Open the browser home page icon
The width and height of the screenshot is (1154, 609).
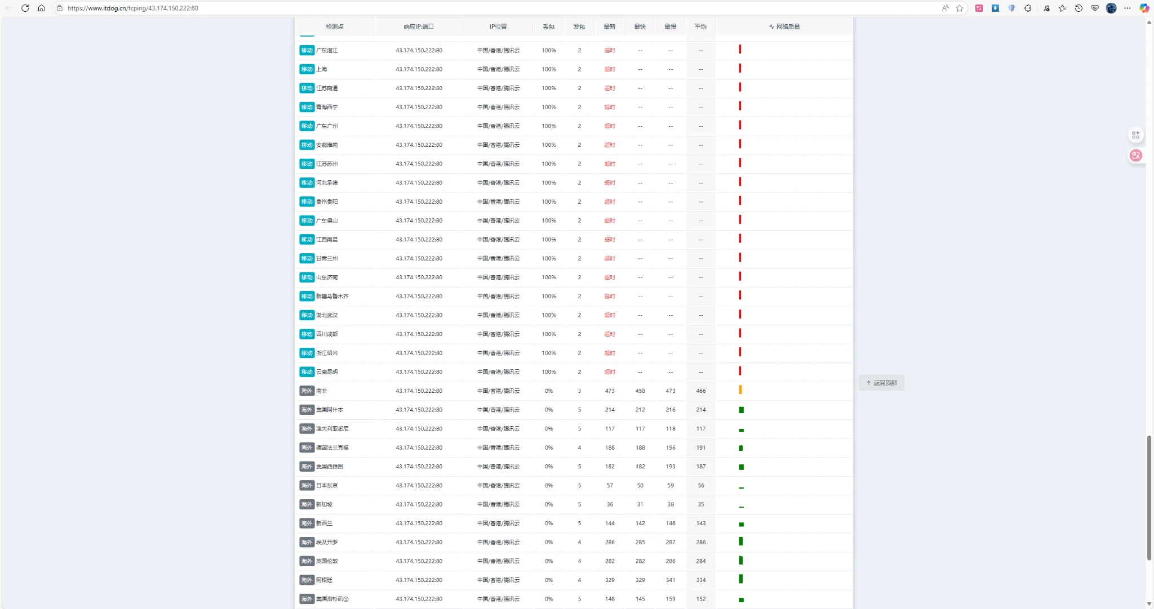coord(41,8)
